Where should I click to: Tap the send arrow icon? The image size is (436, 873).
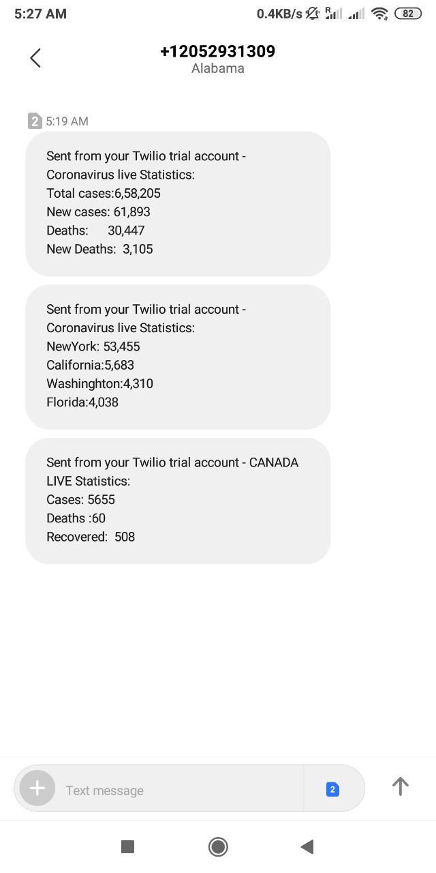click(x=401, y=787)
